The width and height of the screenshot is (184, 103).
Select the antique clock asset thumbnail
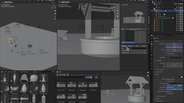click(x=24, y=78)
